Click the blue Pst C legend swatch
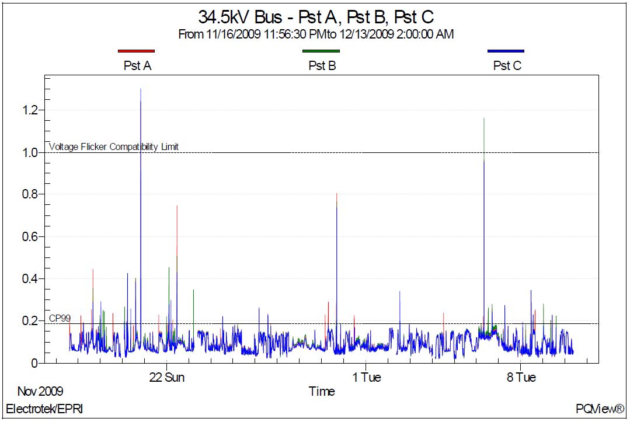 click(506, 51)
